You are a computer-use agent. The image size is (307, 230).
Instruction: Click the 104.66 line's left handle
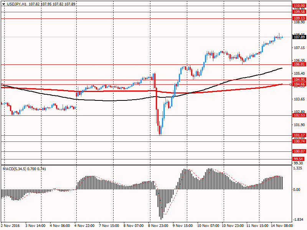pyautogui.click(x=2, y=84)
